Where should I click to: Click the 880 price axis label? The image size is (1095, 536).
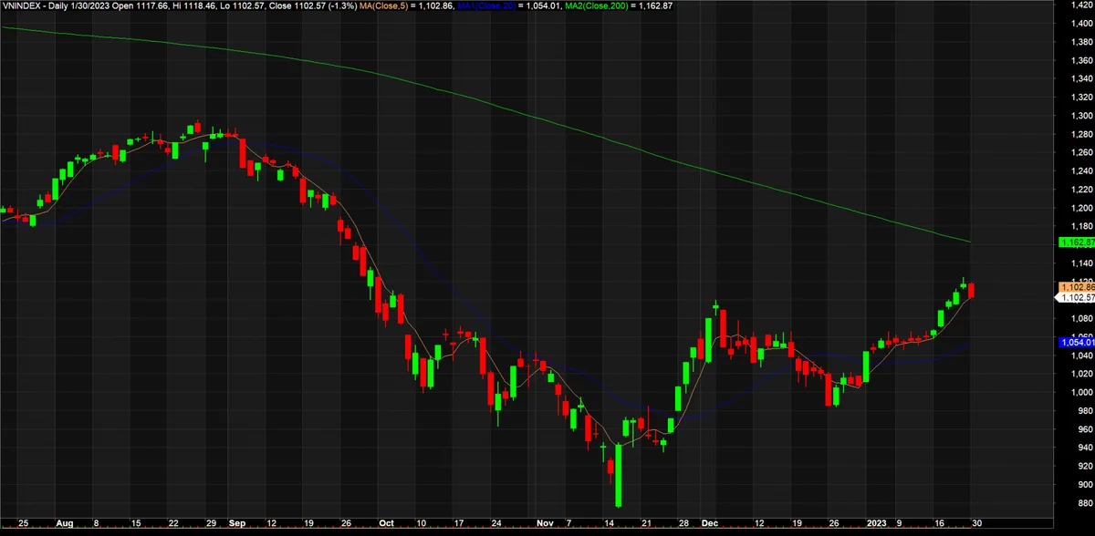[x=1085, y=503]
